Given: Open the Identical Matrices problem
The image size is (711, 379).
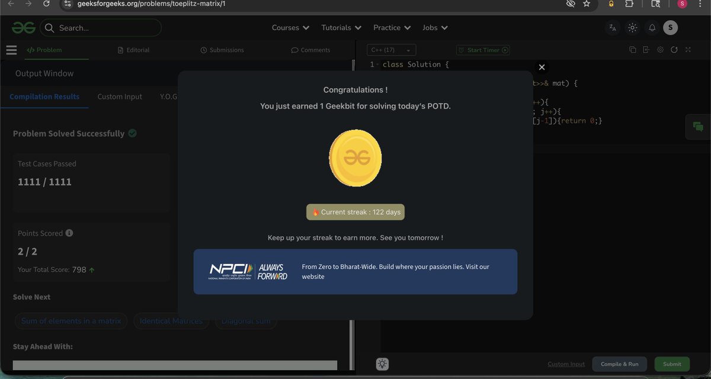Looking at the screenshot, I should point(171,321).
